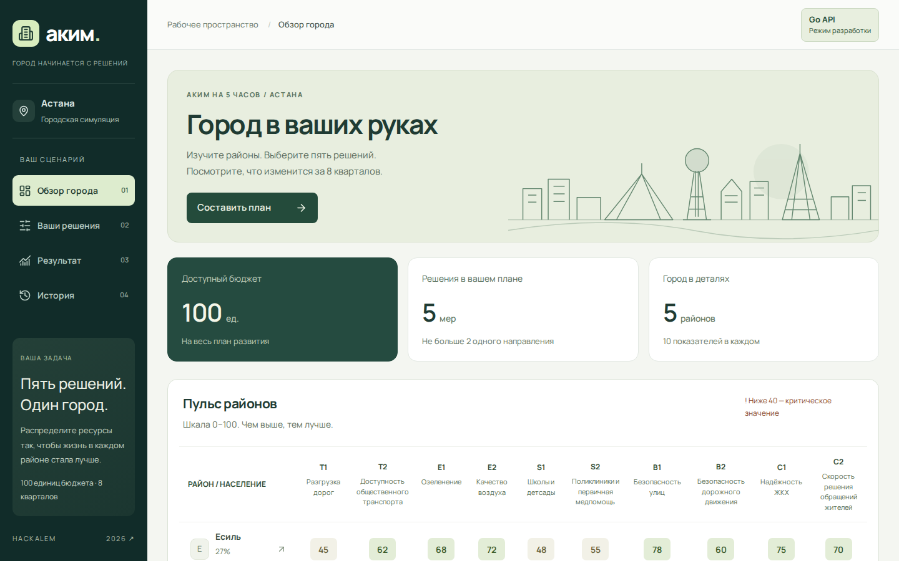Click the E badge of Есиль district
Viewport: 899px width, 561px height.
200,549
